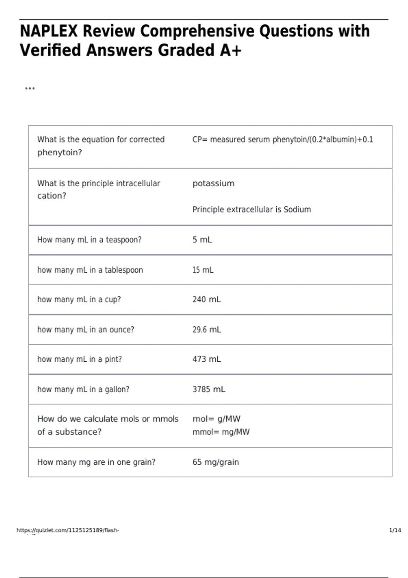Click the 'How many mL in a teaspoon?' question
This screenshot has height=578, width=408.
(89, 240)
